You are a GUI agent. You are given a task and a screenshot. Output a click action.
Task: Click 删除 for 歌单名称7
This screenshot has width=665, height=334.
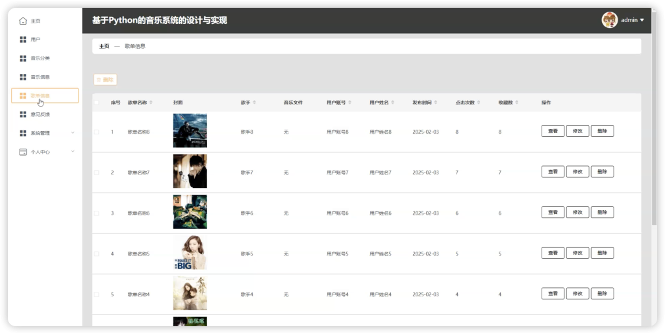[x=602, y=172]
